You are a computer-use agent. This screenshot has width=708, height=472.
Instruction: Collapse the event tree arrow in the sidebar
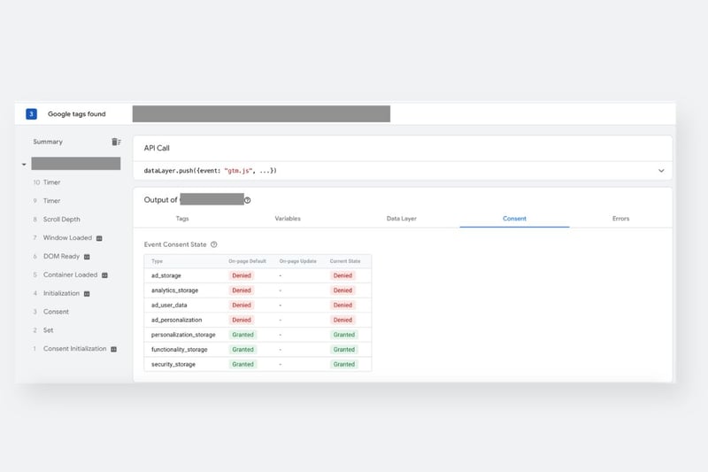click(24, 165)
